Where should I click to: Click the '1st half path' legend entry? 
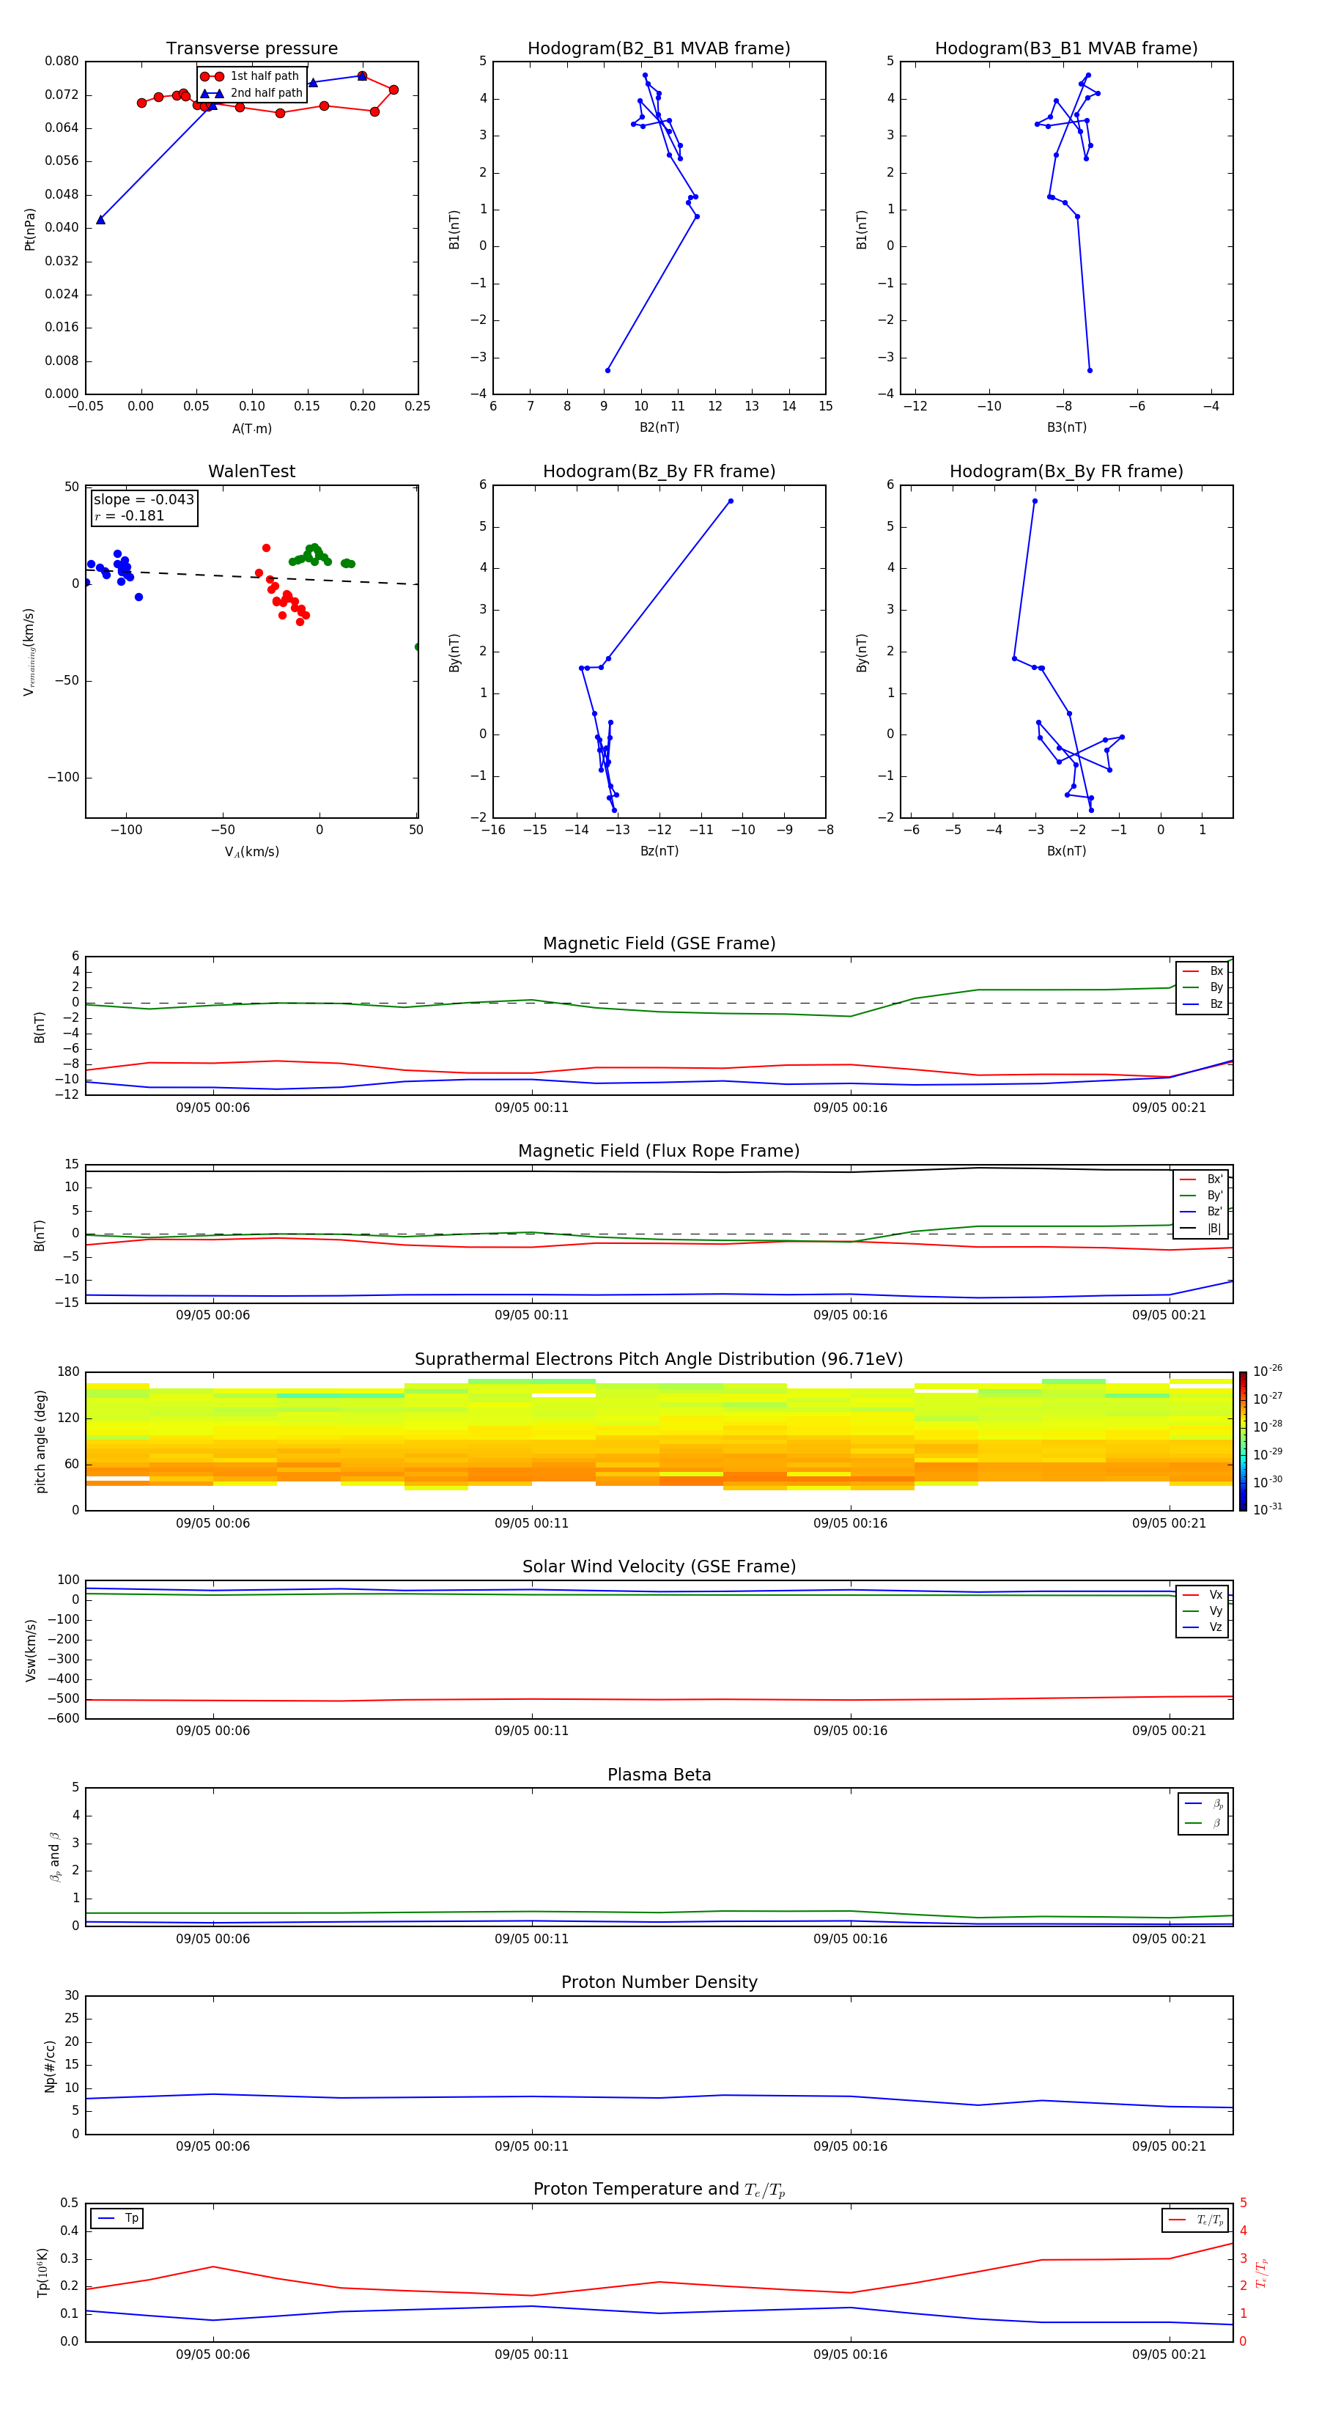251,76
